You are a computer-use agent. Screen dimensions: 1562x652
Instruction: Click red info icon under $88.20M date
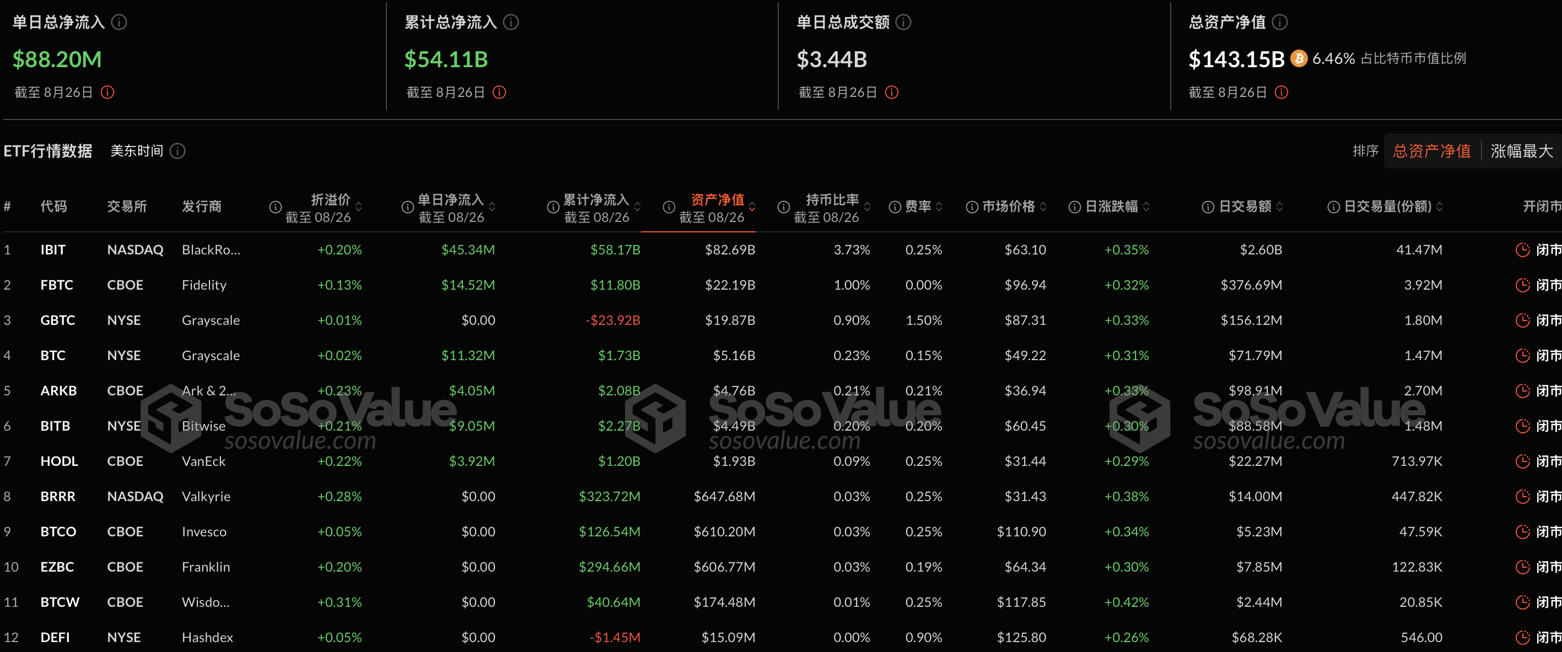[107, 92]
